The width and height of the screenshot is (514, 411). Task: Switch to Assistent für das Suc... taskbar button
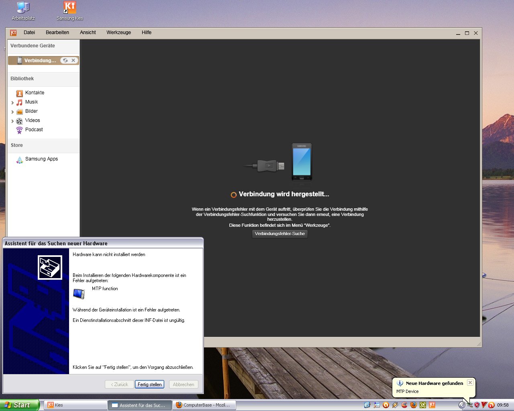pos(140,405)
